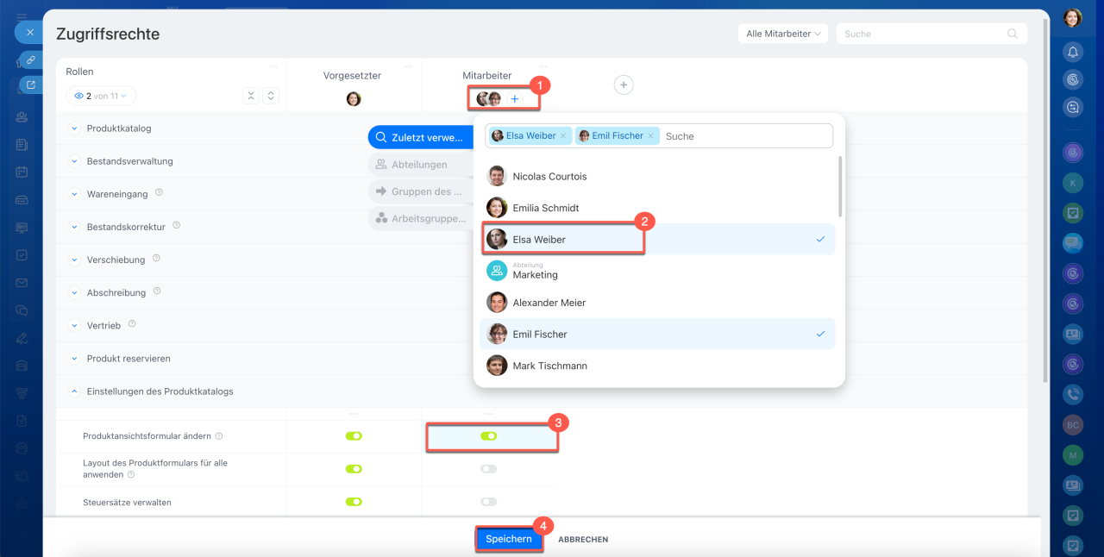Choose Alexander Meier from the list
This screenshot has width=1104, height=557.
click(657, 303)
